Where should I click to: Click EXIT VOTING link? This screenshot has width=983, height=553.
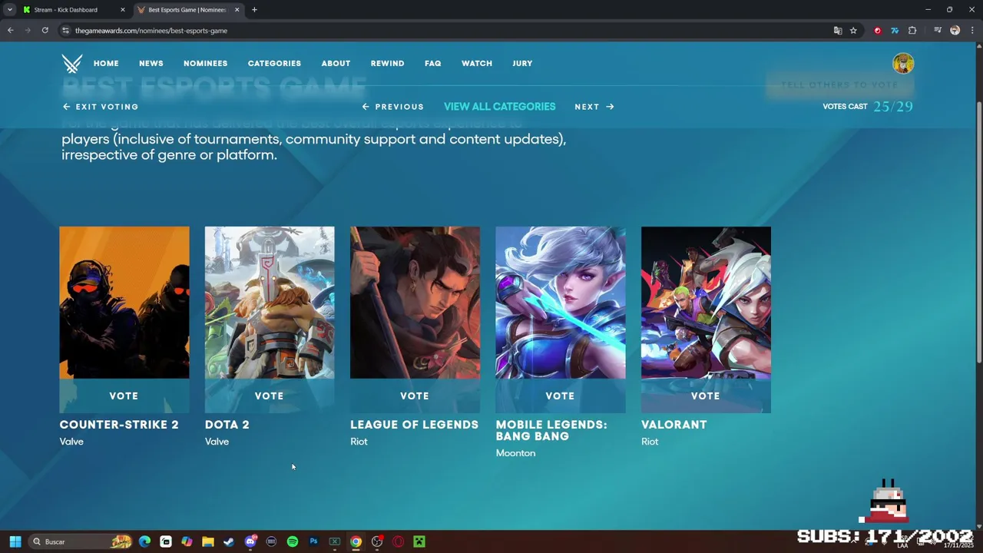click(x=101, y=107)
